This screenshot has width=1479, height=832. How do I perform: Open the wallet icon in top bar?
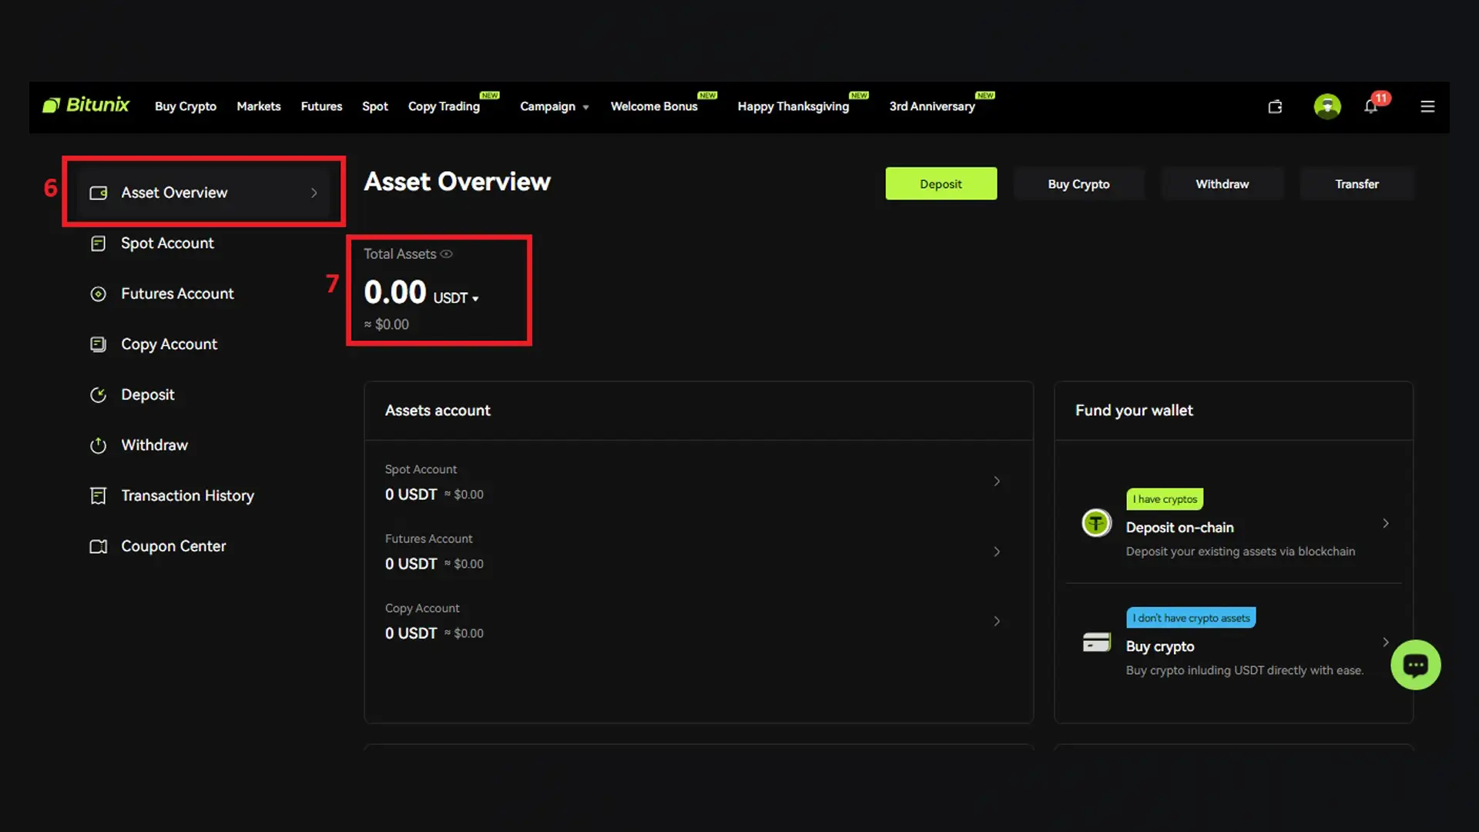1275,106
